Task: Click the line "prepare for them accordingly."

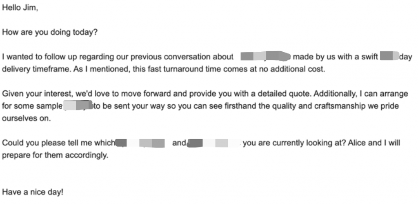Action: tap(56, 155)
